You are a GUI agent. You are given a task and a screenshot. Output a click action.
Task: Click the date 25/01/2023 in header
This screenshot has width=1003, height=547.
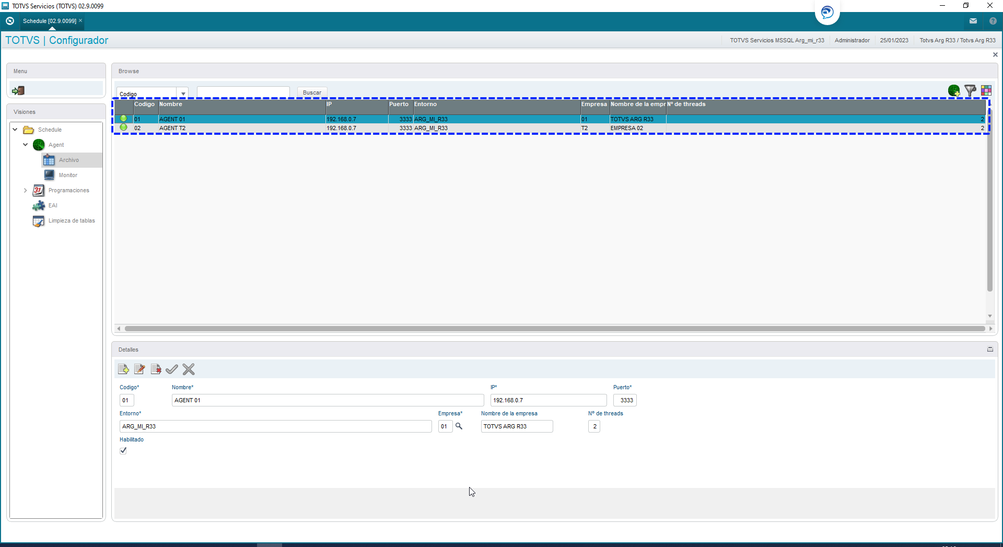tap(894, 40)
